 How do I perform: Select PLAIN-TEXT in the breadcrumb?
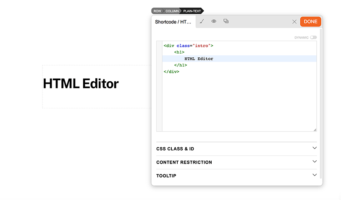pyautogui.click(x=192, y=11)
